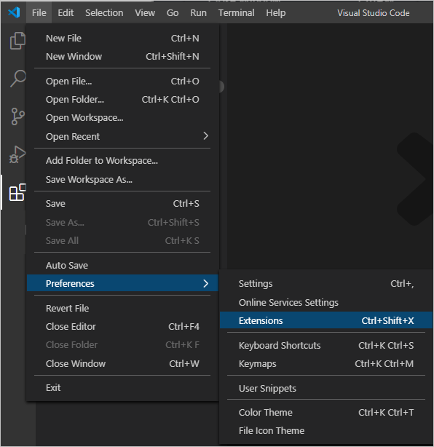The height and width of the screenshot is (447, 434).
Task: Click Exit in the File menu
Action: [x=122, y=388]
